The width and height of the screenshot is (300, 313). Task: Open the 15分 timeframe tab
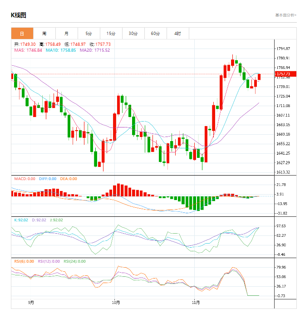tap(111, 33)
